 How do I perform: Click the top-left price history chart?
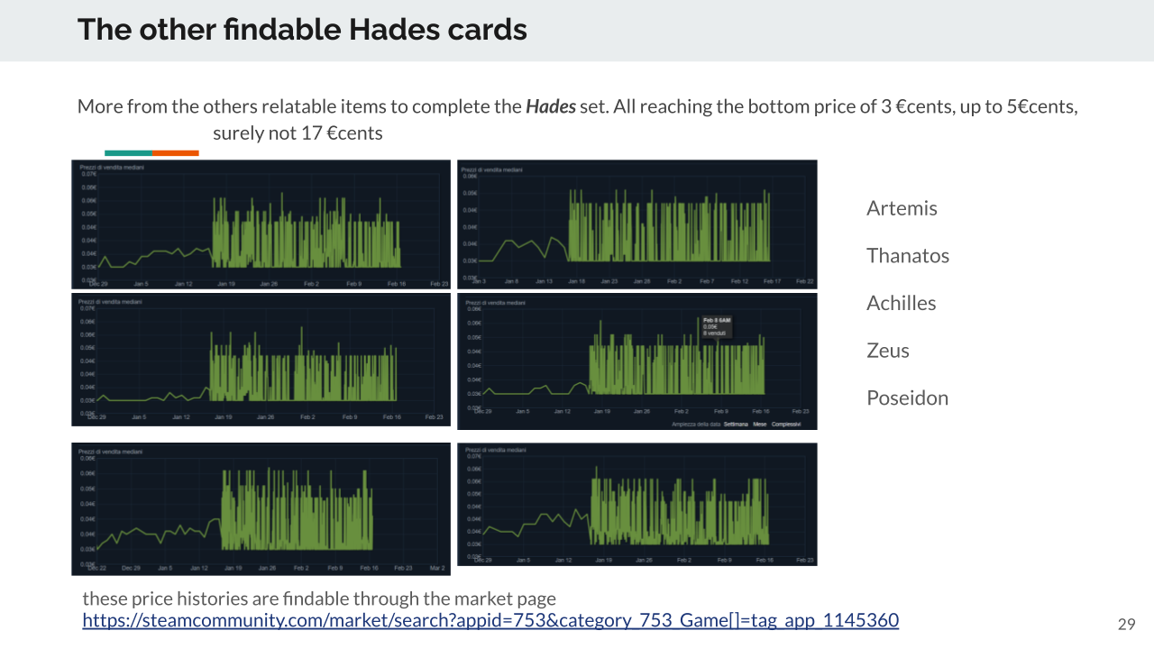[261, 224]
